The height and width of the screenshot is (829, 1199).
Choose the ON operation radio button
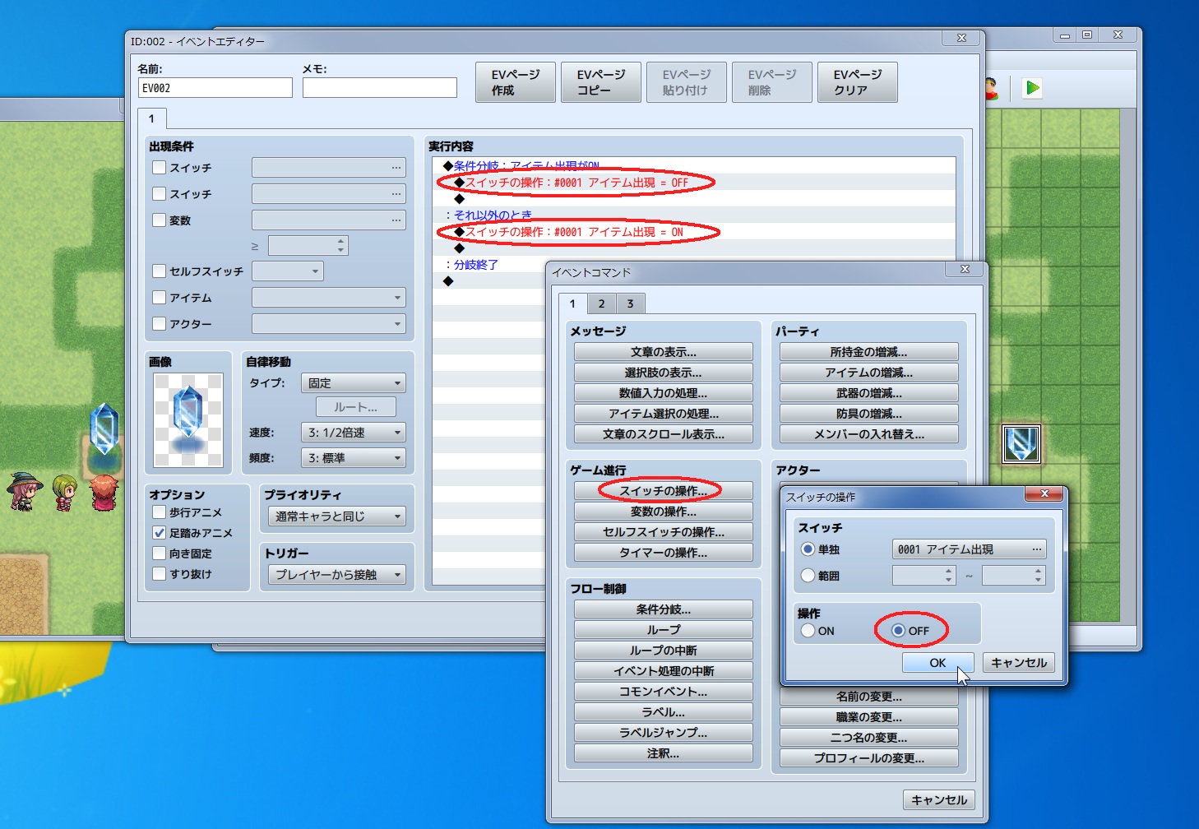click(x=808, y=631)
